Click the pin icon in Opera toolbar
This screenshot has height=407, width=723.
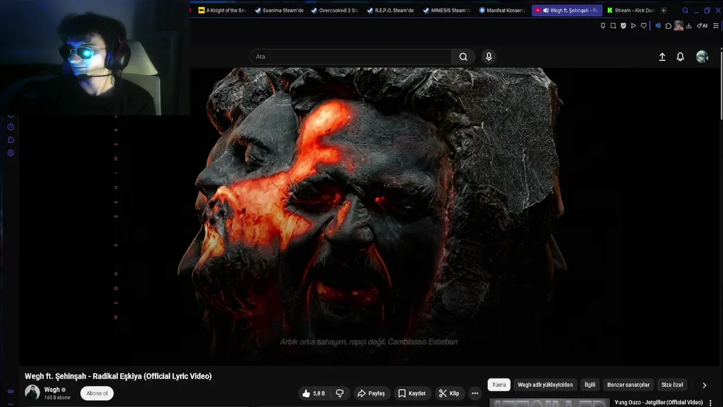click(x=603, y=25)
